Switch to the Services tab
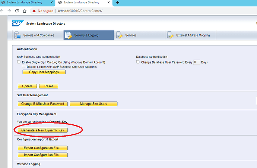Image resolution: width=257 pixels, height=168 pixels. (x=139, y=35)
